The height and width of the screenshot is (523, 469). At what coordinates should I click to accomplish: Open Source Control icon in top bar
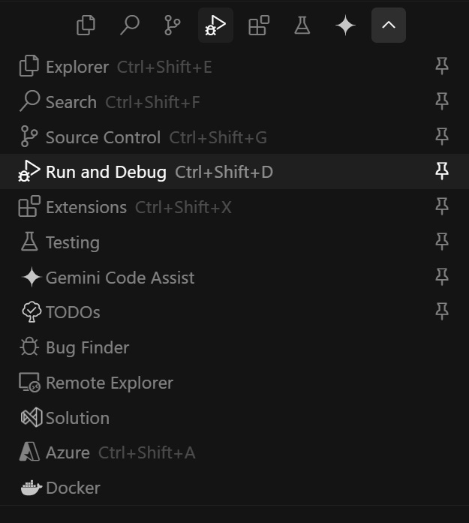coord(173,26)
